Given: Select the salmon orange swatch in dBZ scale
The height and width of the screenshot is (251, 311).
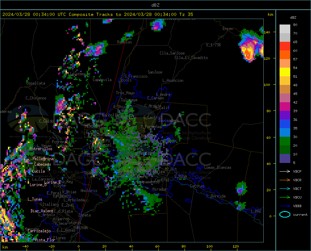Looking at the screenshot, I should [285, 64].
